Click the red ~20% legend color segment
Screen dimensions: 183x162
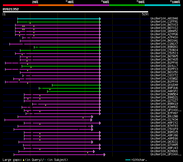click(21, 5)
